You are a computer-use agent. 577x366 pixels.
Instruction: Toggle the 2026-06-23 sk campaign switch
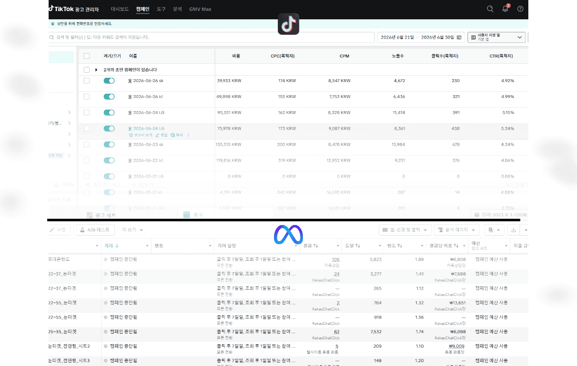[109, 145]
